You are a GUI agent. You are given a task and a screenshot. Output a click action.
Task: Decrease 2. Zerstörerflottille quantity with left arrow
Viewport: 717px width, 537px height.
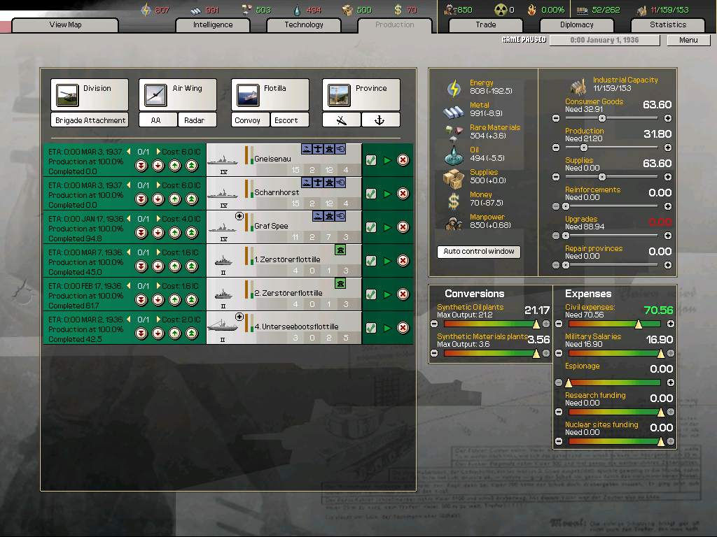pyautogui.click(x=128, y=286)
